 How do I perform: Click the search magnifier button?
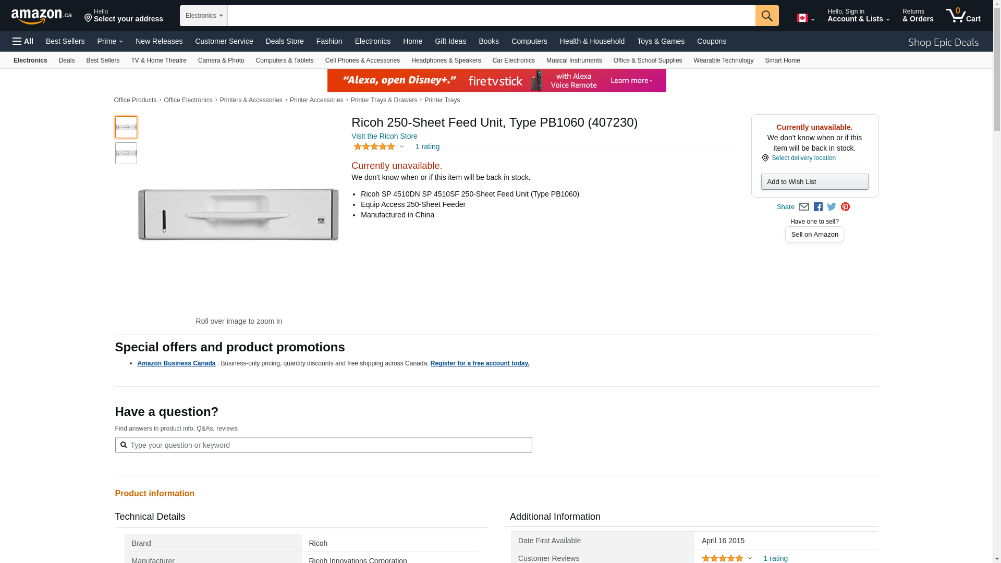tap(766, 16)
